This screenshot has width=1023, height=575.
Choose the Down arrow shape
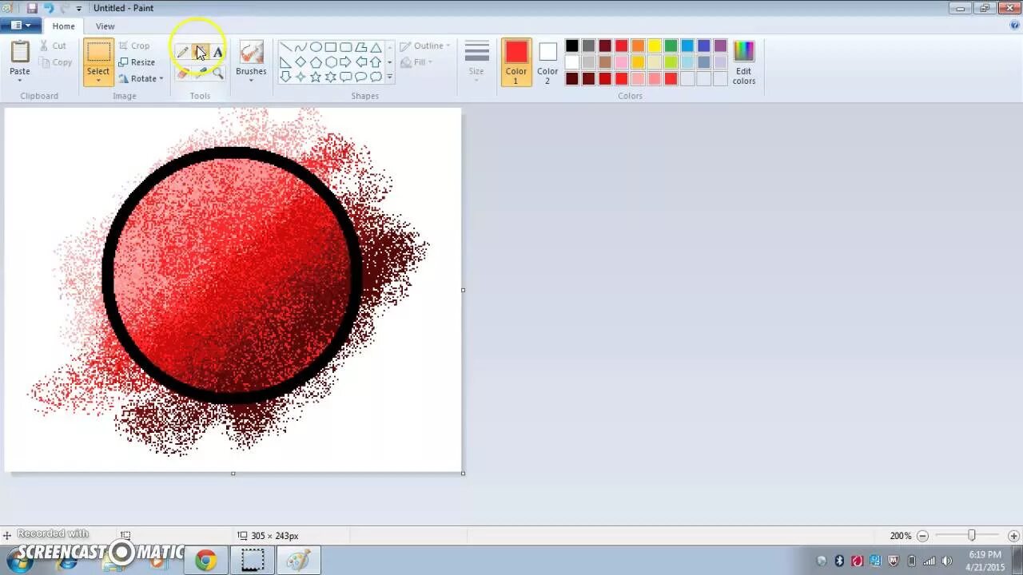click(285, 77)
